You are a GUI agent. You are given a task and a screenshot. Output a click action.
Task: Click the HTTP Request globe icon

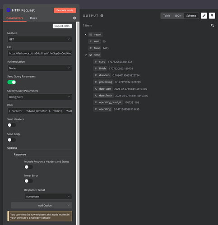pos(9,10)
